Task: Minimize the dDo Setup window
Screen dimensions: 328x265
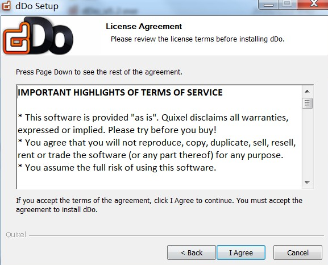Action: [268, 5]
